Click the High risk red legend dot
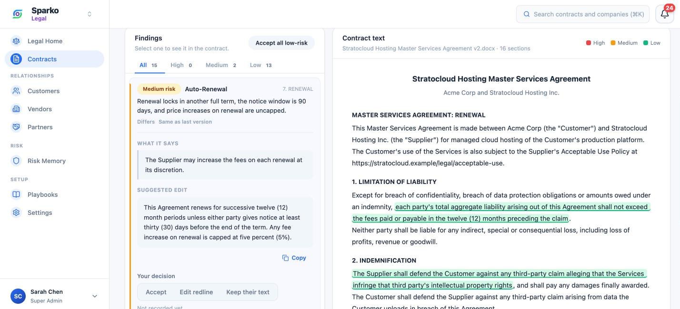Image resolution: width=680 pixels, height=309 pixels. click(x=589, y=43)
